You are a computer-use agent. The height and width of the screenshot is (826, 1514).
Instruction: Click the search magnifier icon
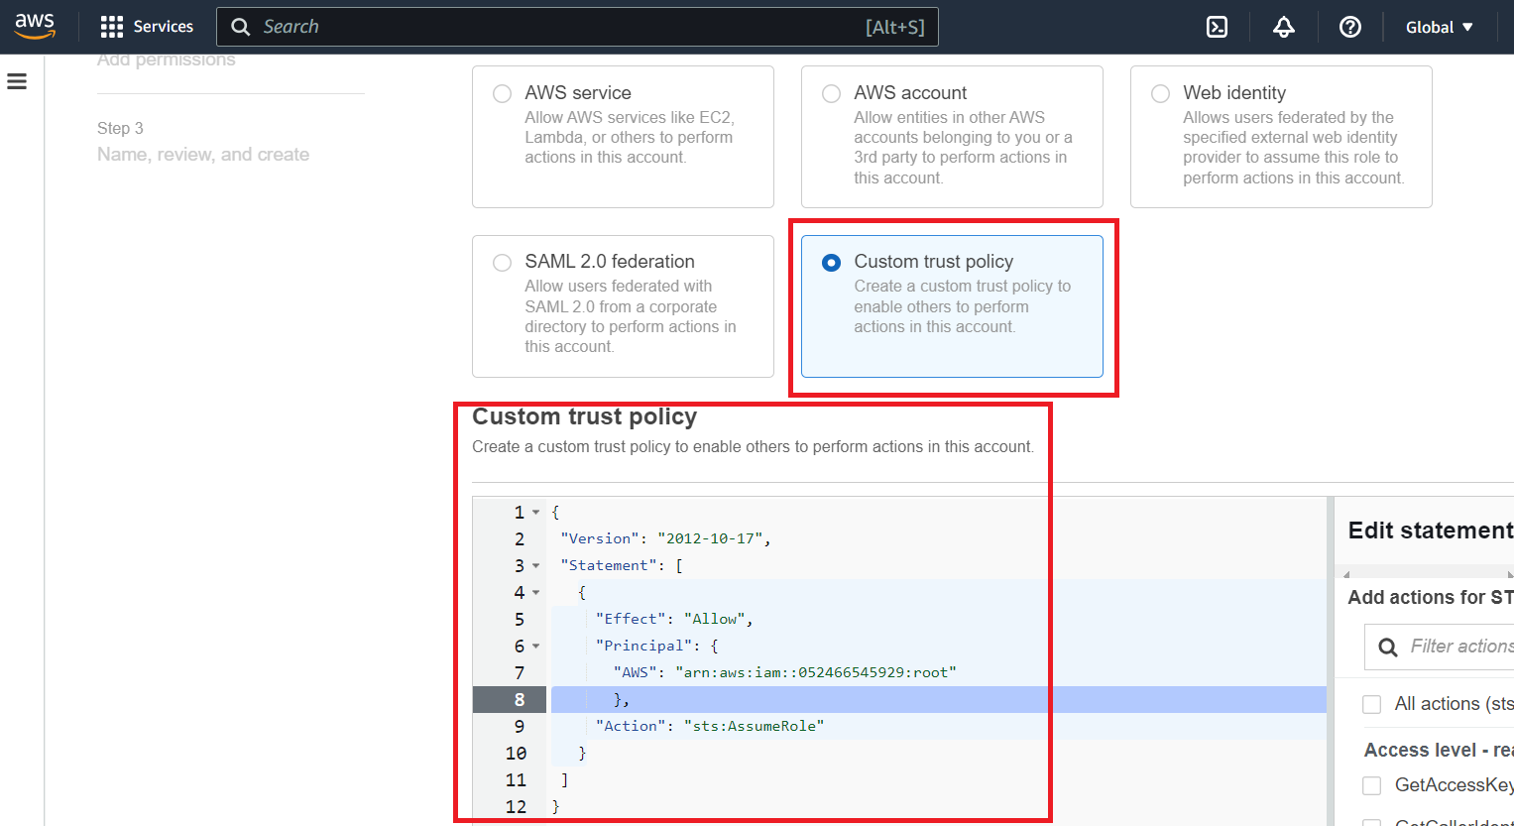click(x=240, y=27)
